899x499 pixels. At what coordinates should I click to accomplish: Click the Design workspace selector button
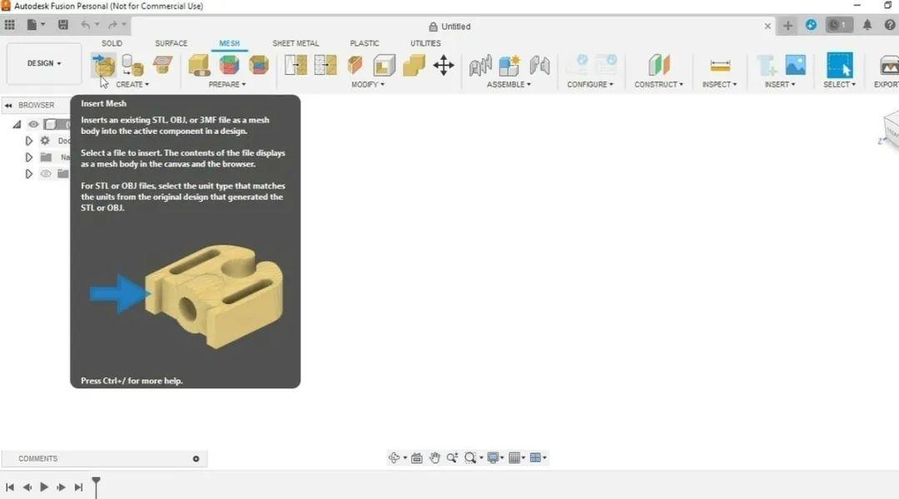(42, 63)
